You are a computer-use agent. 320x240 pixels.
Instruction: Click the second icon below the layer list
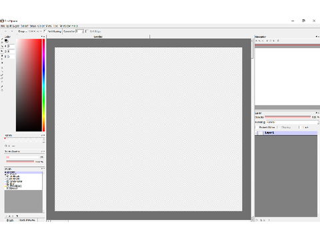[x=261, y=220]
